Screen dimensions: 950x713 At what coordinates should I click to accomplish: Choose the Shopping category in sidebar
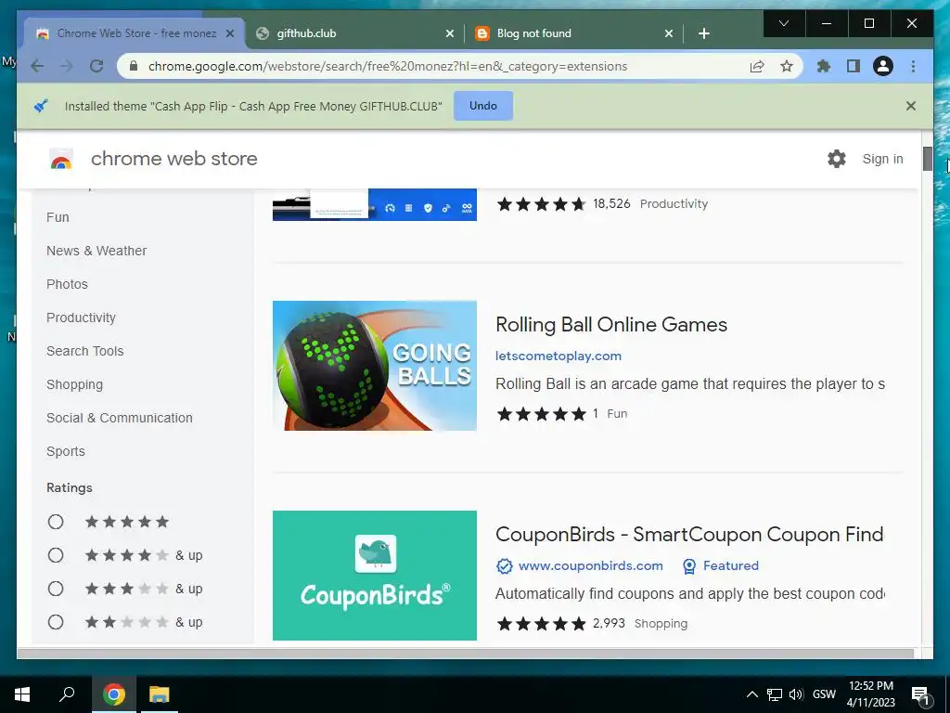coord(74,384)
